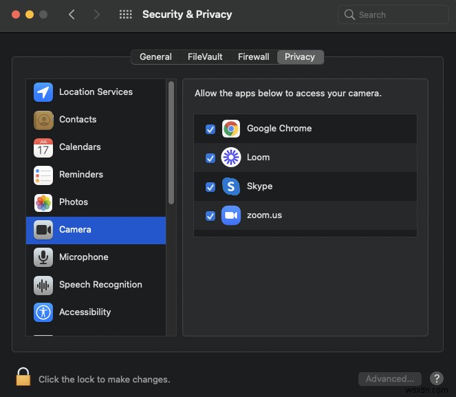Screen dimensions: 456x397
Task: Show all preferences grid icon
Action: 126,14
